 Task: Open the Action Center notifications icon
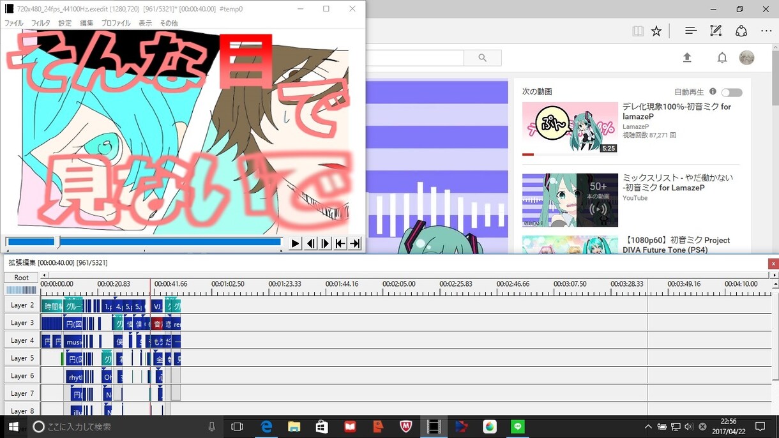coord(760,427)
